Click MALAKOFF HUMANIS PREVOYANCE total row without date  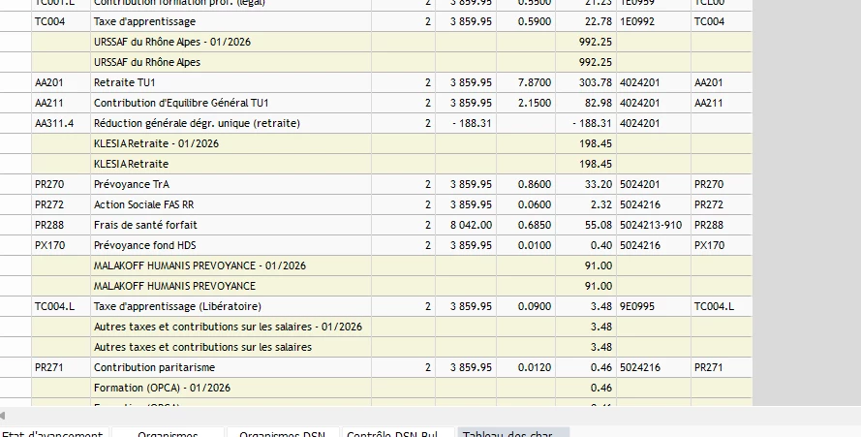(x=391, y=286)
